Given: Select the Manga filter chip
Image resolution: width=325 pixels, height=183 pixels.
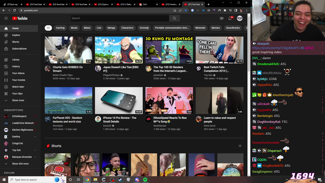Looking at the screenshot, I should [x=111, y=28].
